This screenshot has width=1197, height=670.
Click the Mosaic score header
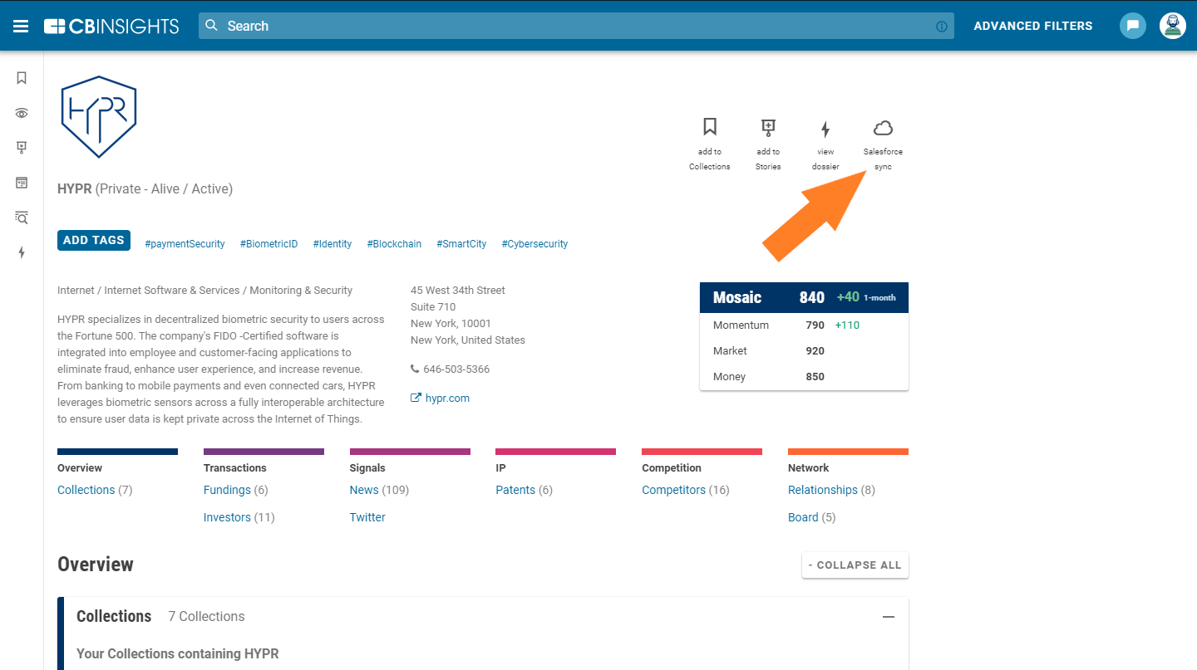pos(804,297)
